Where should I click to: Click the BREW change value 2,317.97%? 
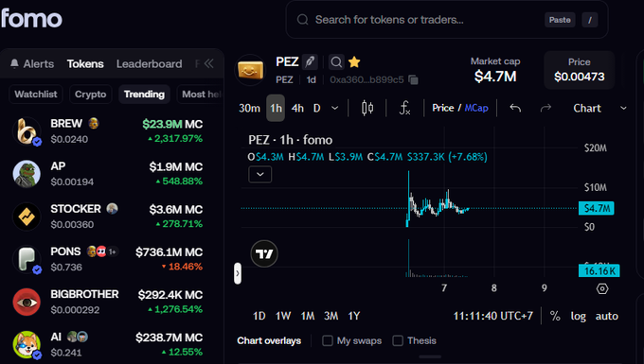(x=175, y=139)
